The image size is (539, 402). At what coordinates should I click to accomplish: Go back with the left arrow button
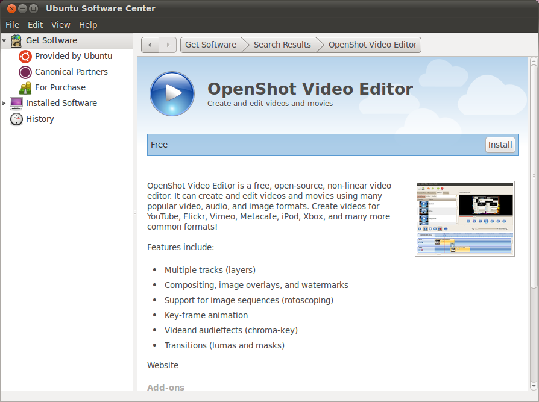point(150,45)
